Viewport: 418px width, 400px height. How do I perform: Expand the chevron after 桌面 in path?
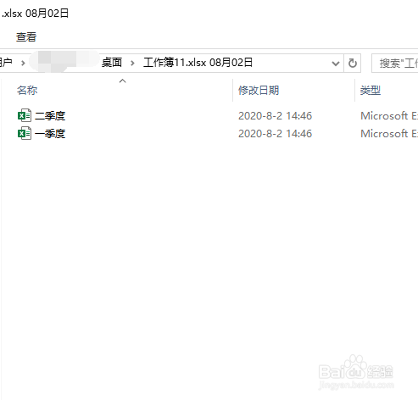[x=132, y=63]
